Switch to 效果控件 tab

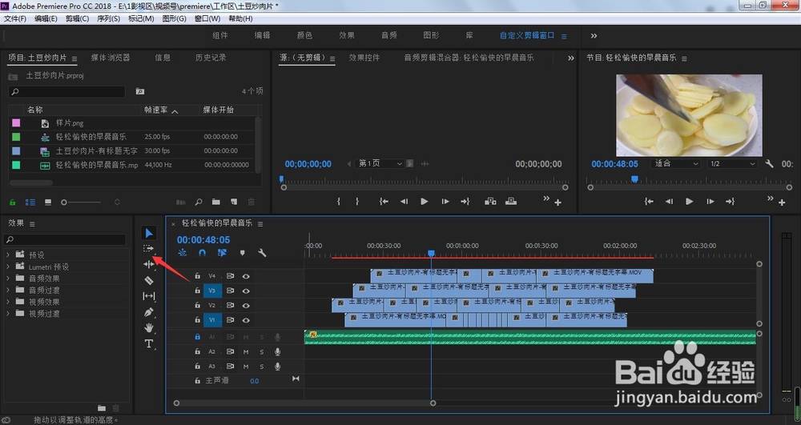click(x=364, y=58)
